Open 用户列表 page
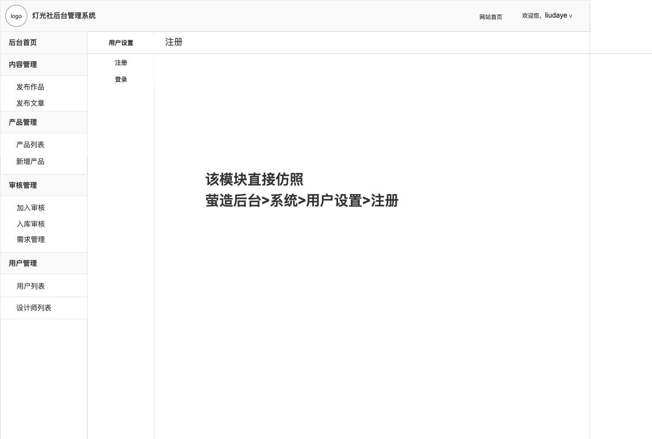Screen dimensions: 652x439 pyautogui.click(x=31, y=286)
